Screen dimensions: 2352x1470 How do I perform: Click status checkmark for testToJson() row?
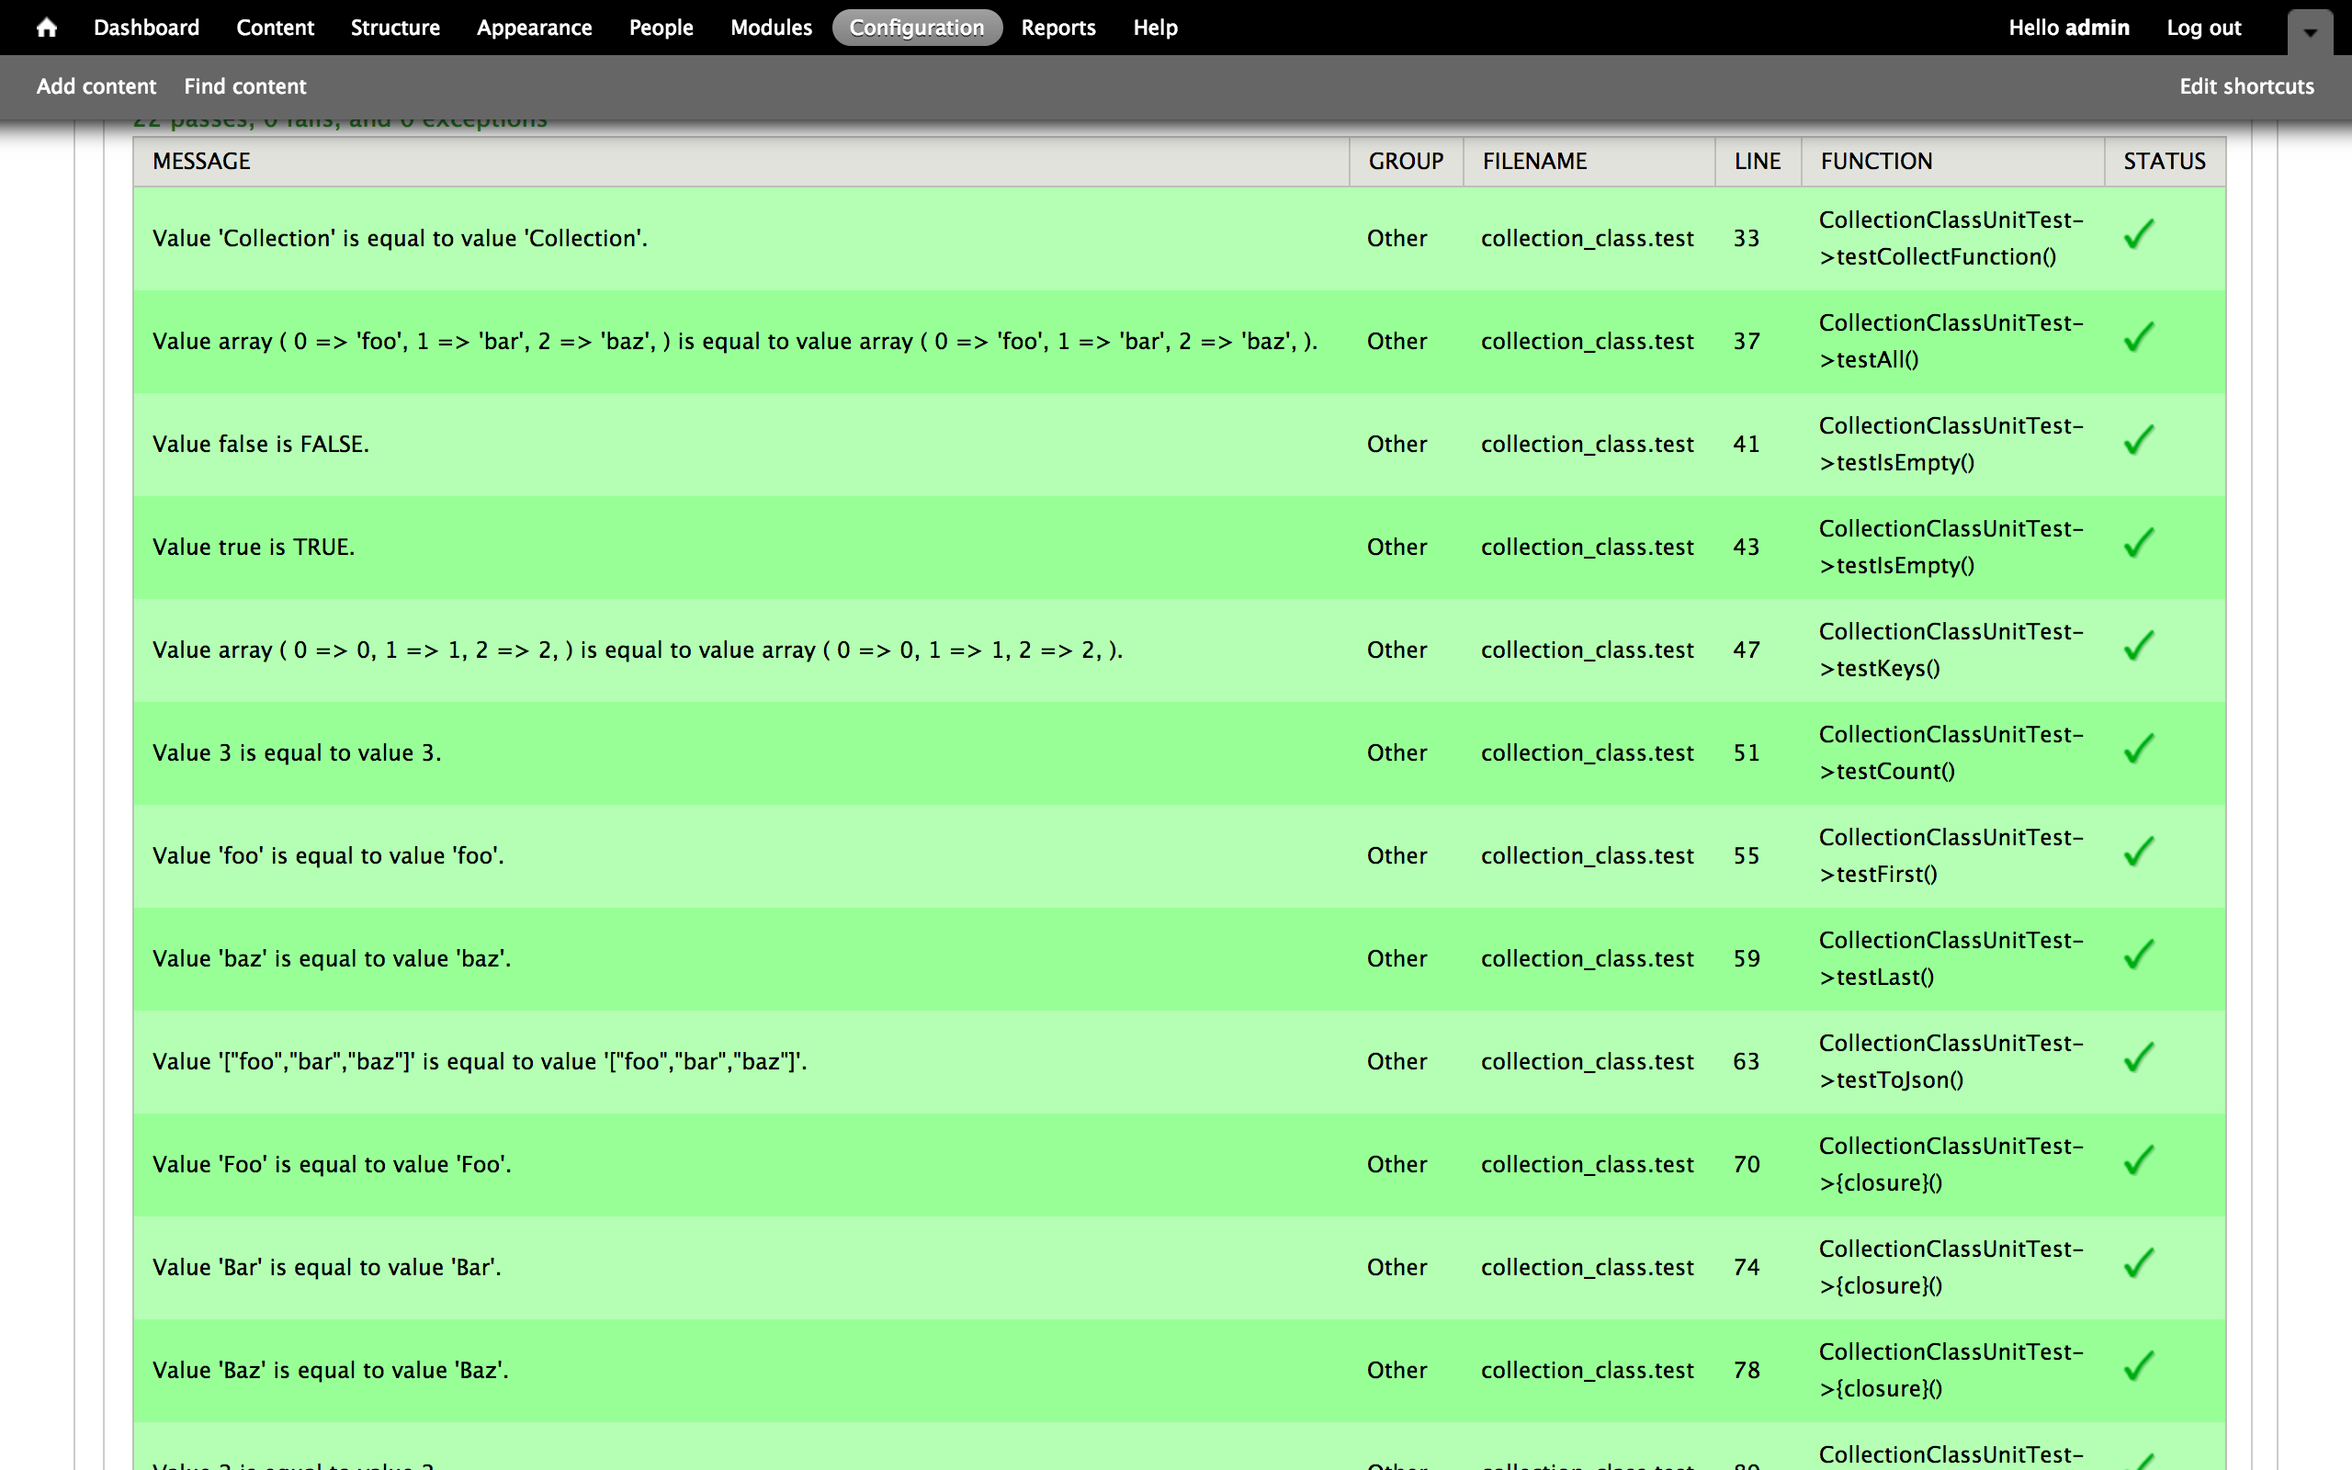pos(2138,1058)
